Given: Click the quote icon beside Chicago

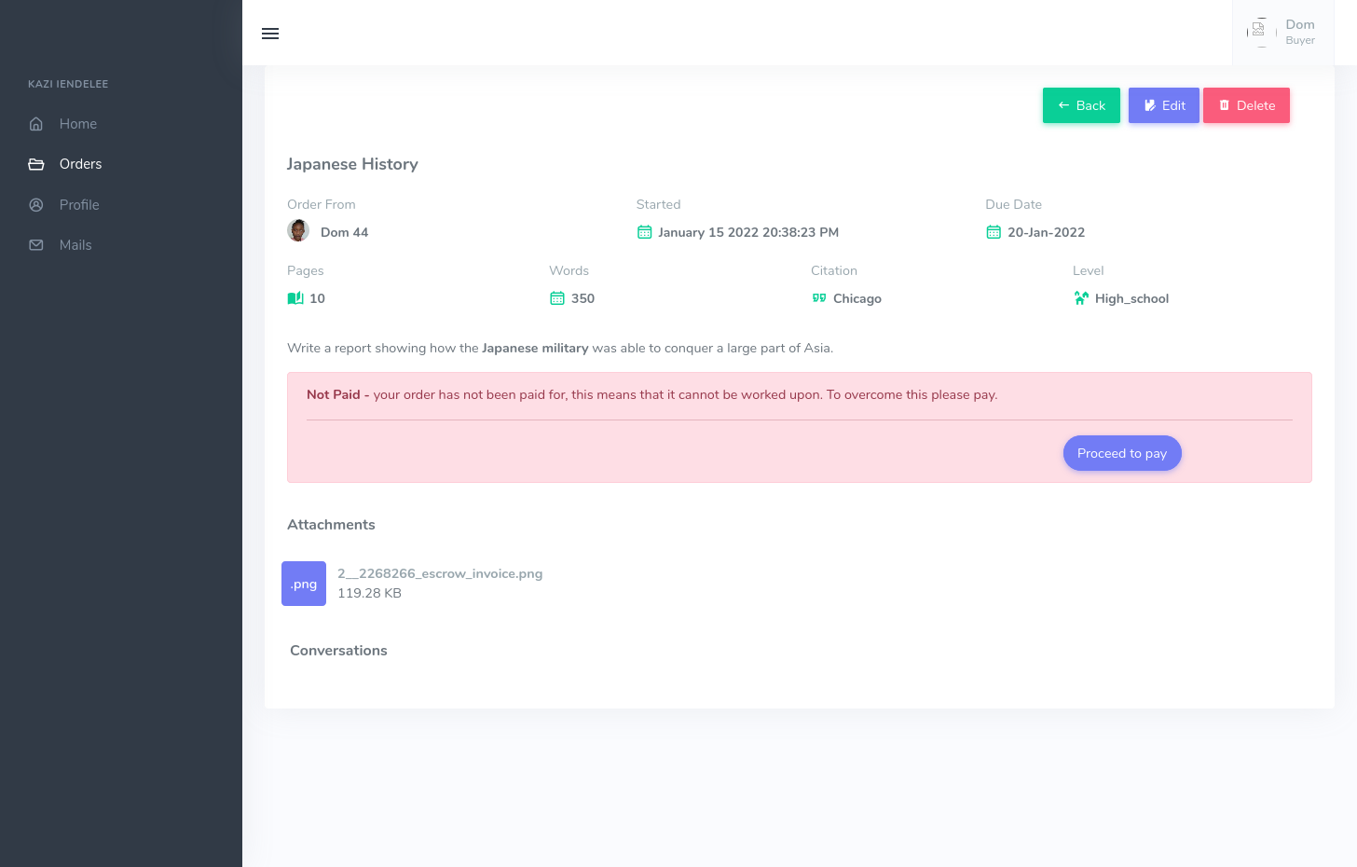Looking at the screenshot, I should [819, 298].
